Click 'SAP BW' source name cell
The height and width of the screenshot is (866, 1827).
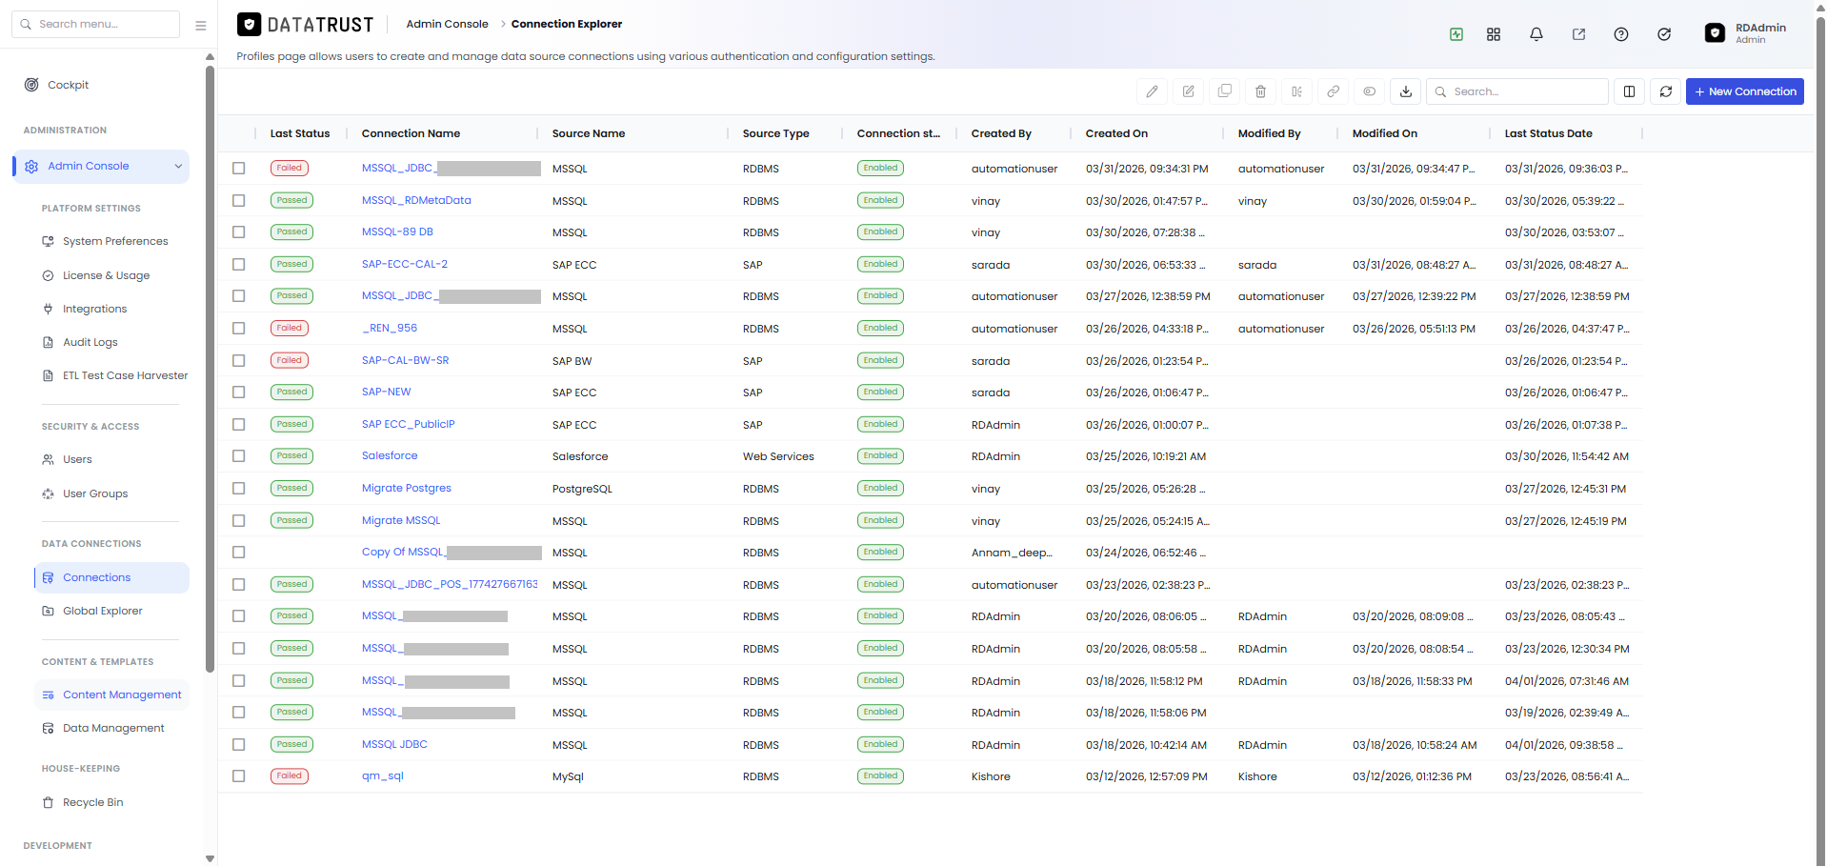point(572,361)
